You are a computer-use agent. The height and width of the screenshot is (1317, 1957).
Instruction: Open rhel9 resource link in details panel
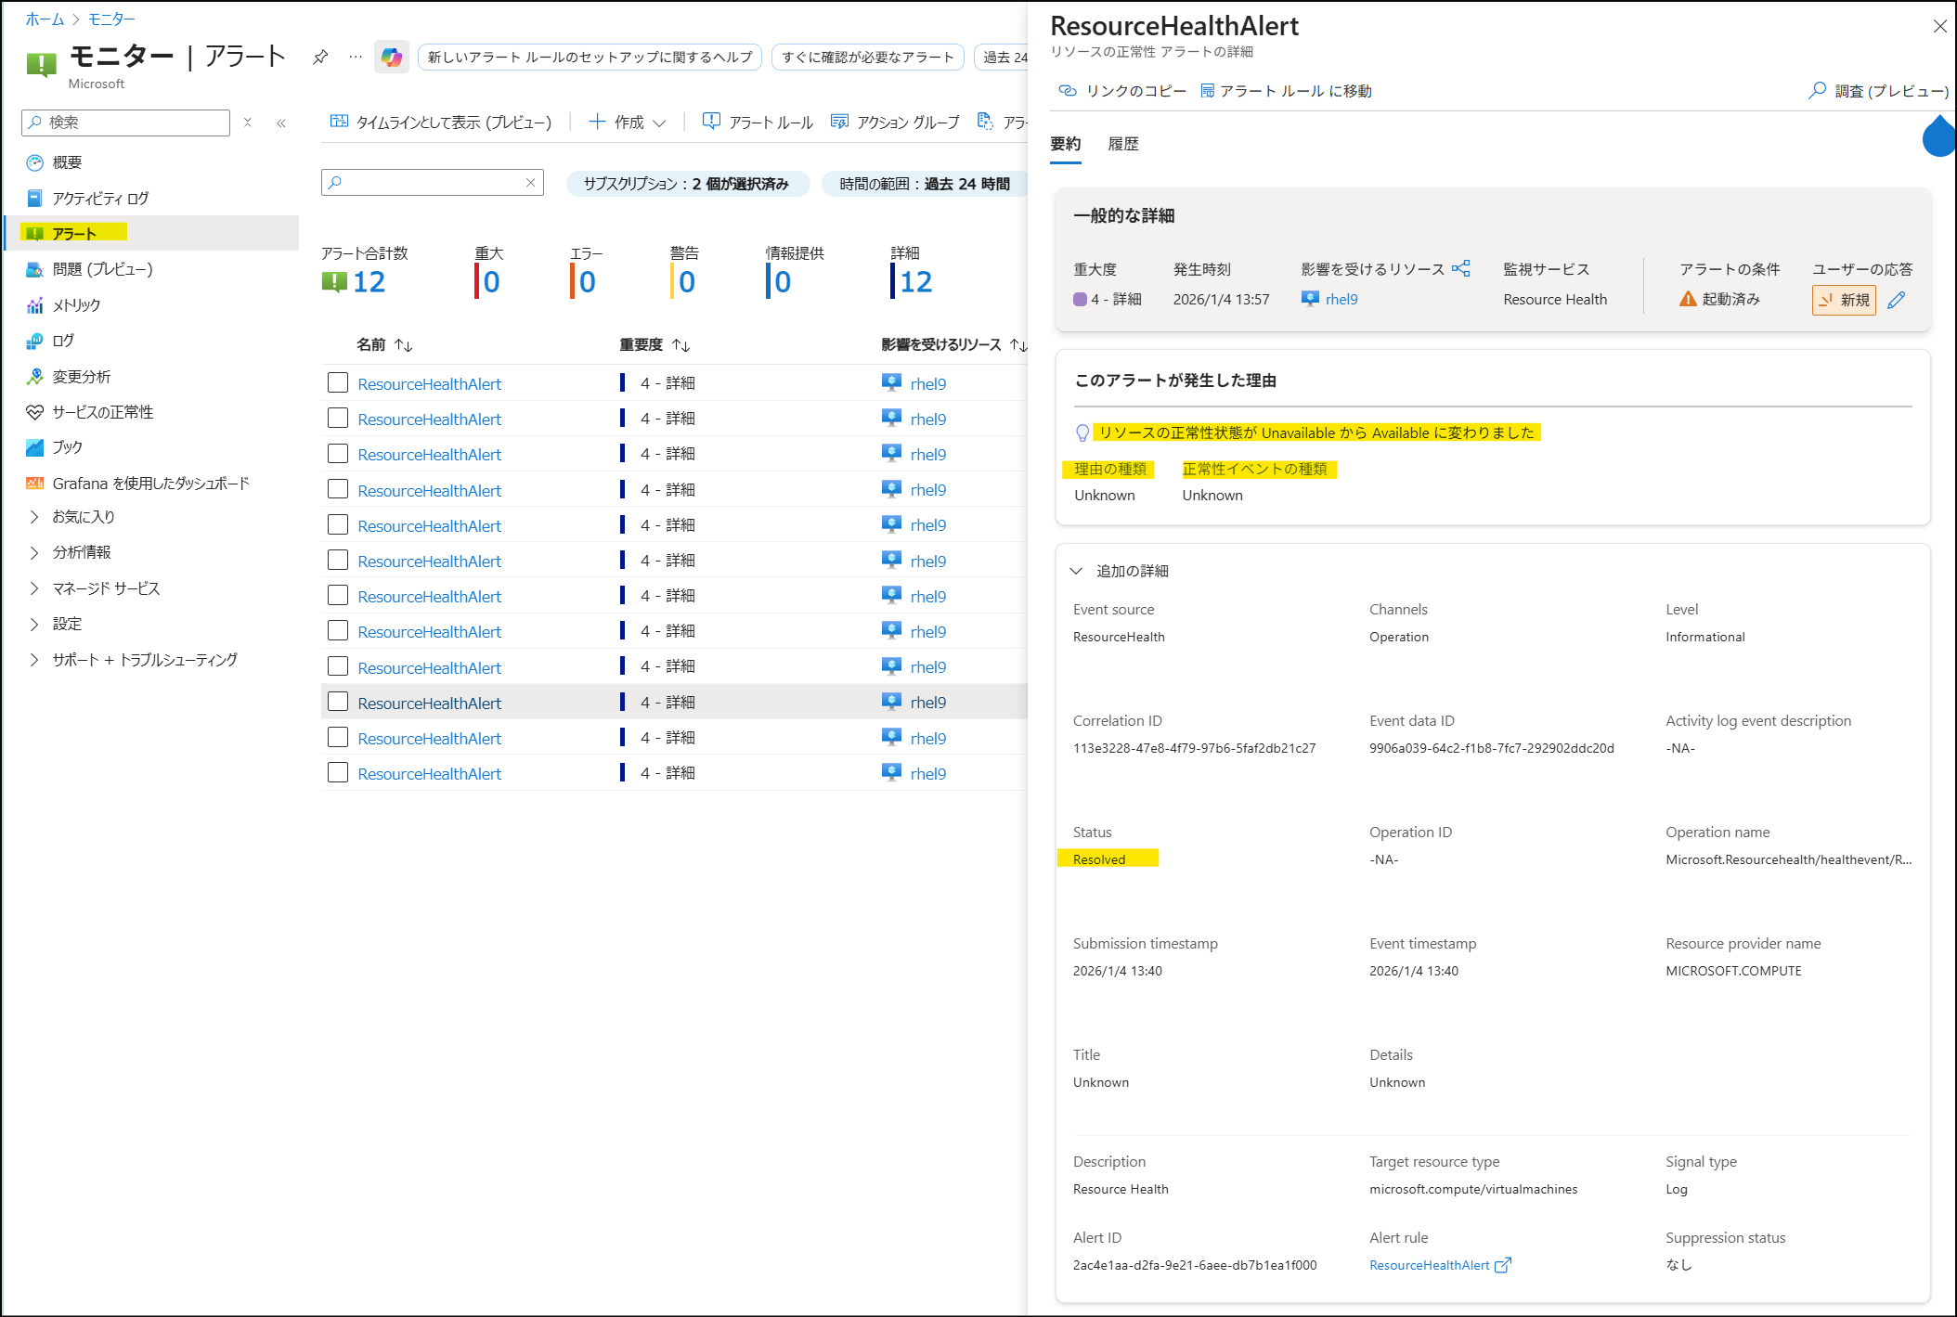click(1341, 300)
